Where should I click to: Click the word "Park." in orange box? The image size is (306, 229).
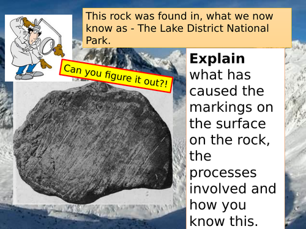pyautogui.click(x=99, y=40)
